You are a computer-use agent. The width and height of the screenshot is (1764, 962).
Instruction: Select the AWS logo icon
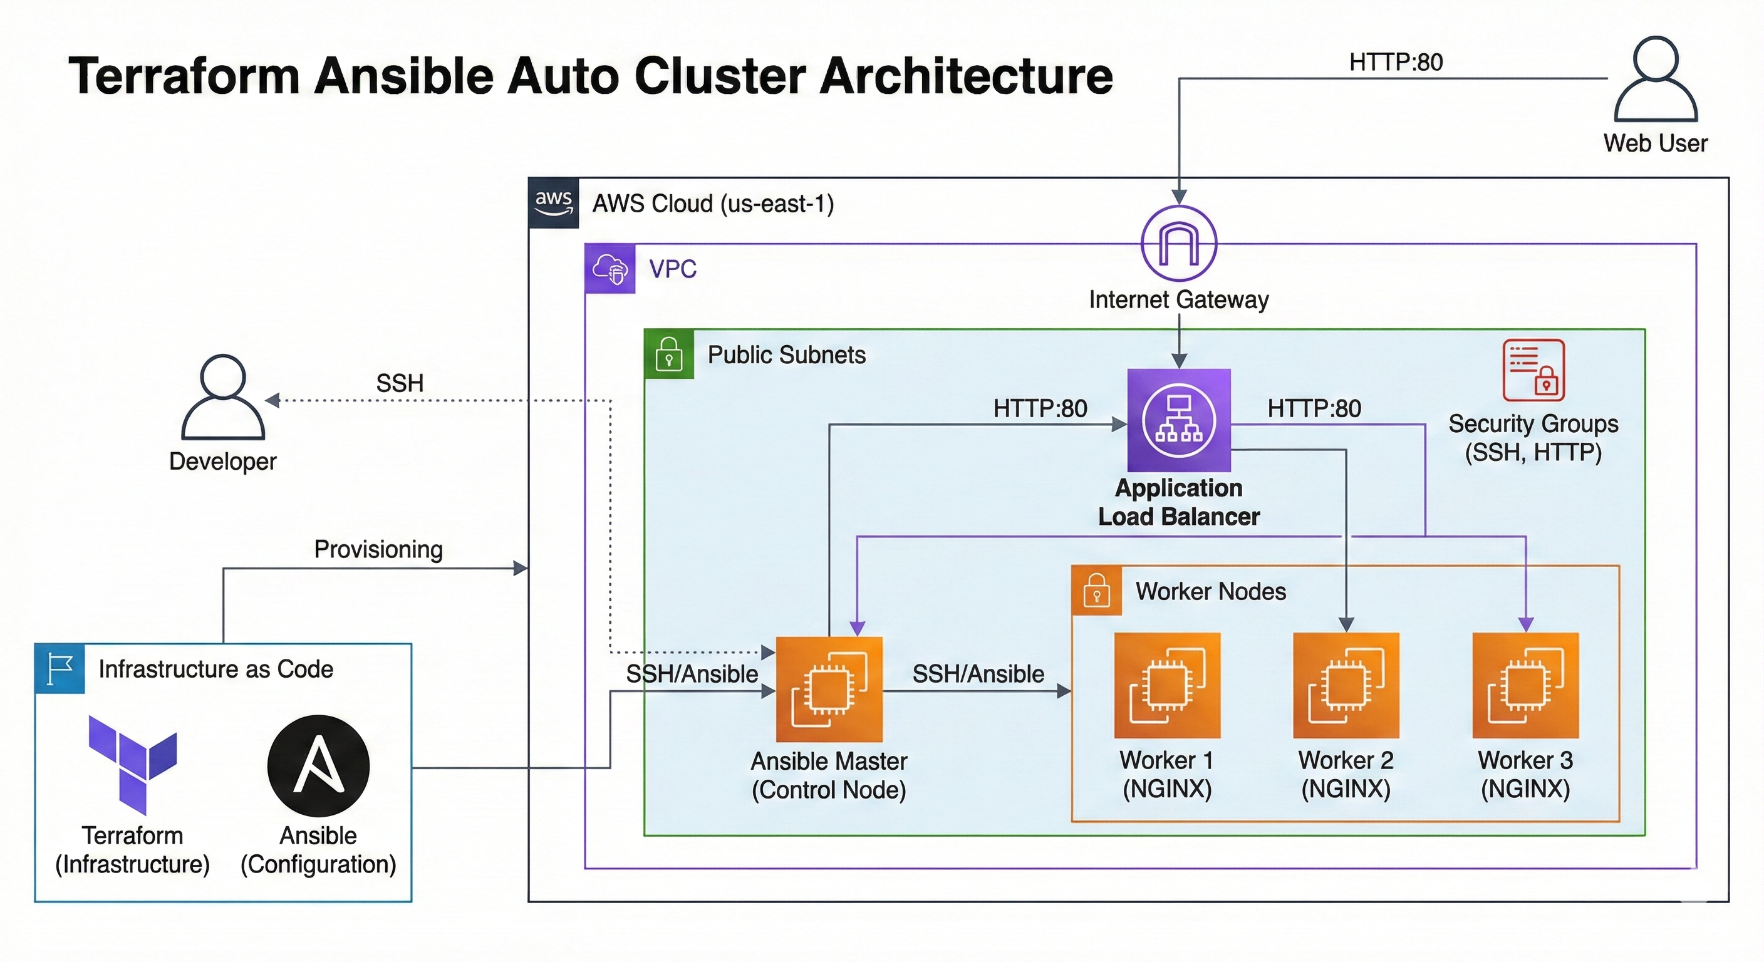coord(553,203)
